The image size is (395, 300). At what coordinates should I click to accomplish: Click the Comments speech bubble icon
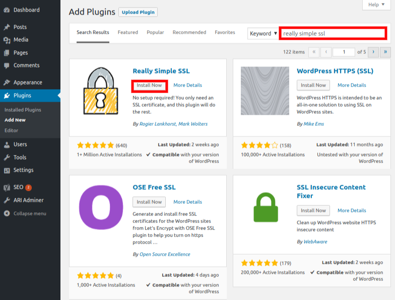coord(7,65)
